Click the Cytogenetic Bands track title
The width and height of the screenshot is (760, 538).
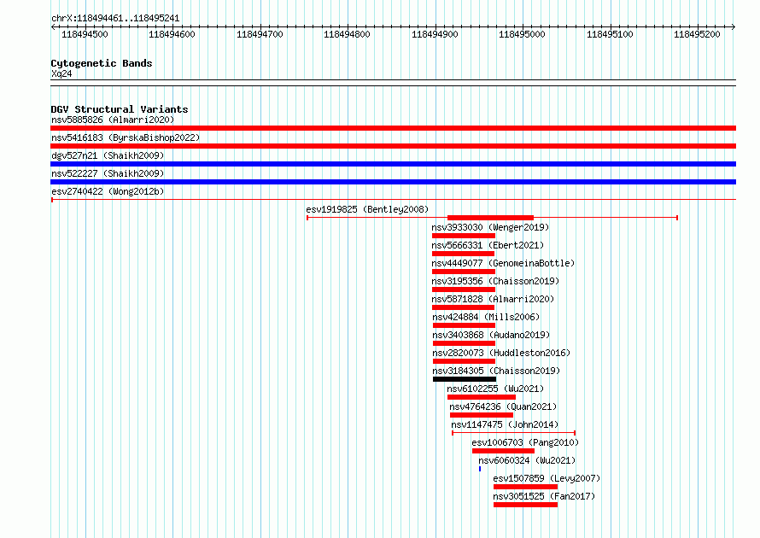point(102,63)
